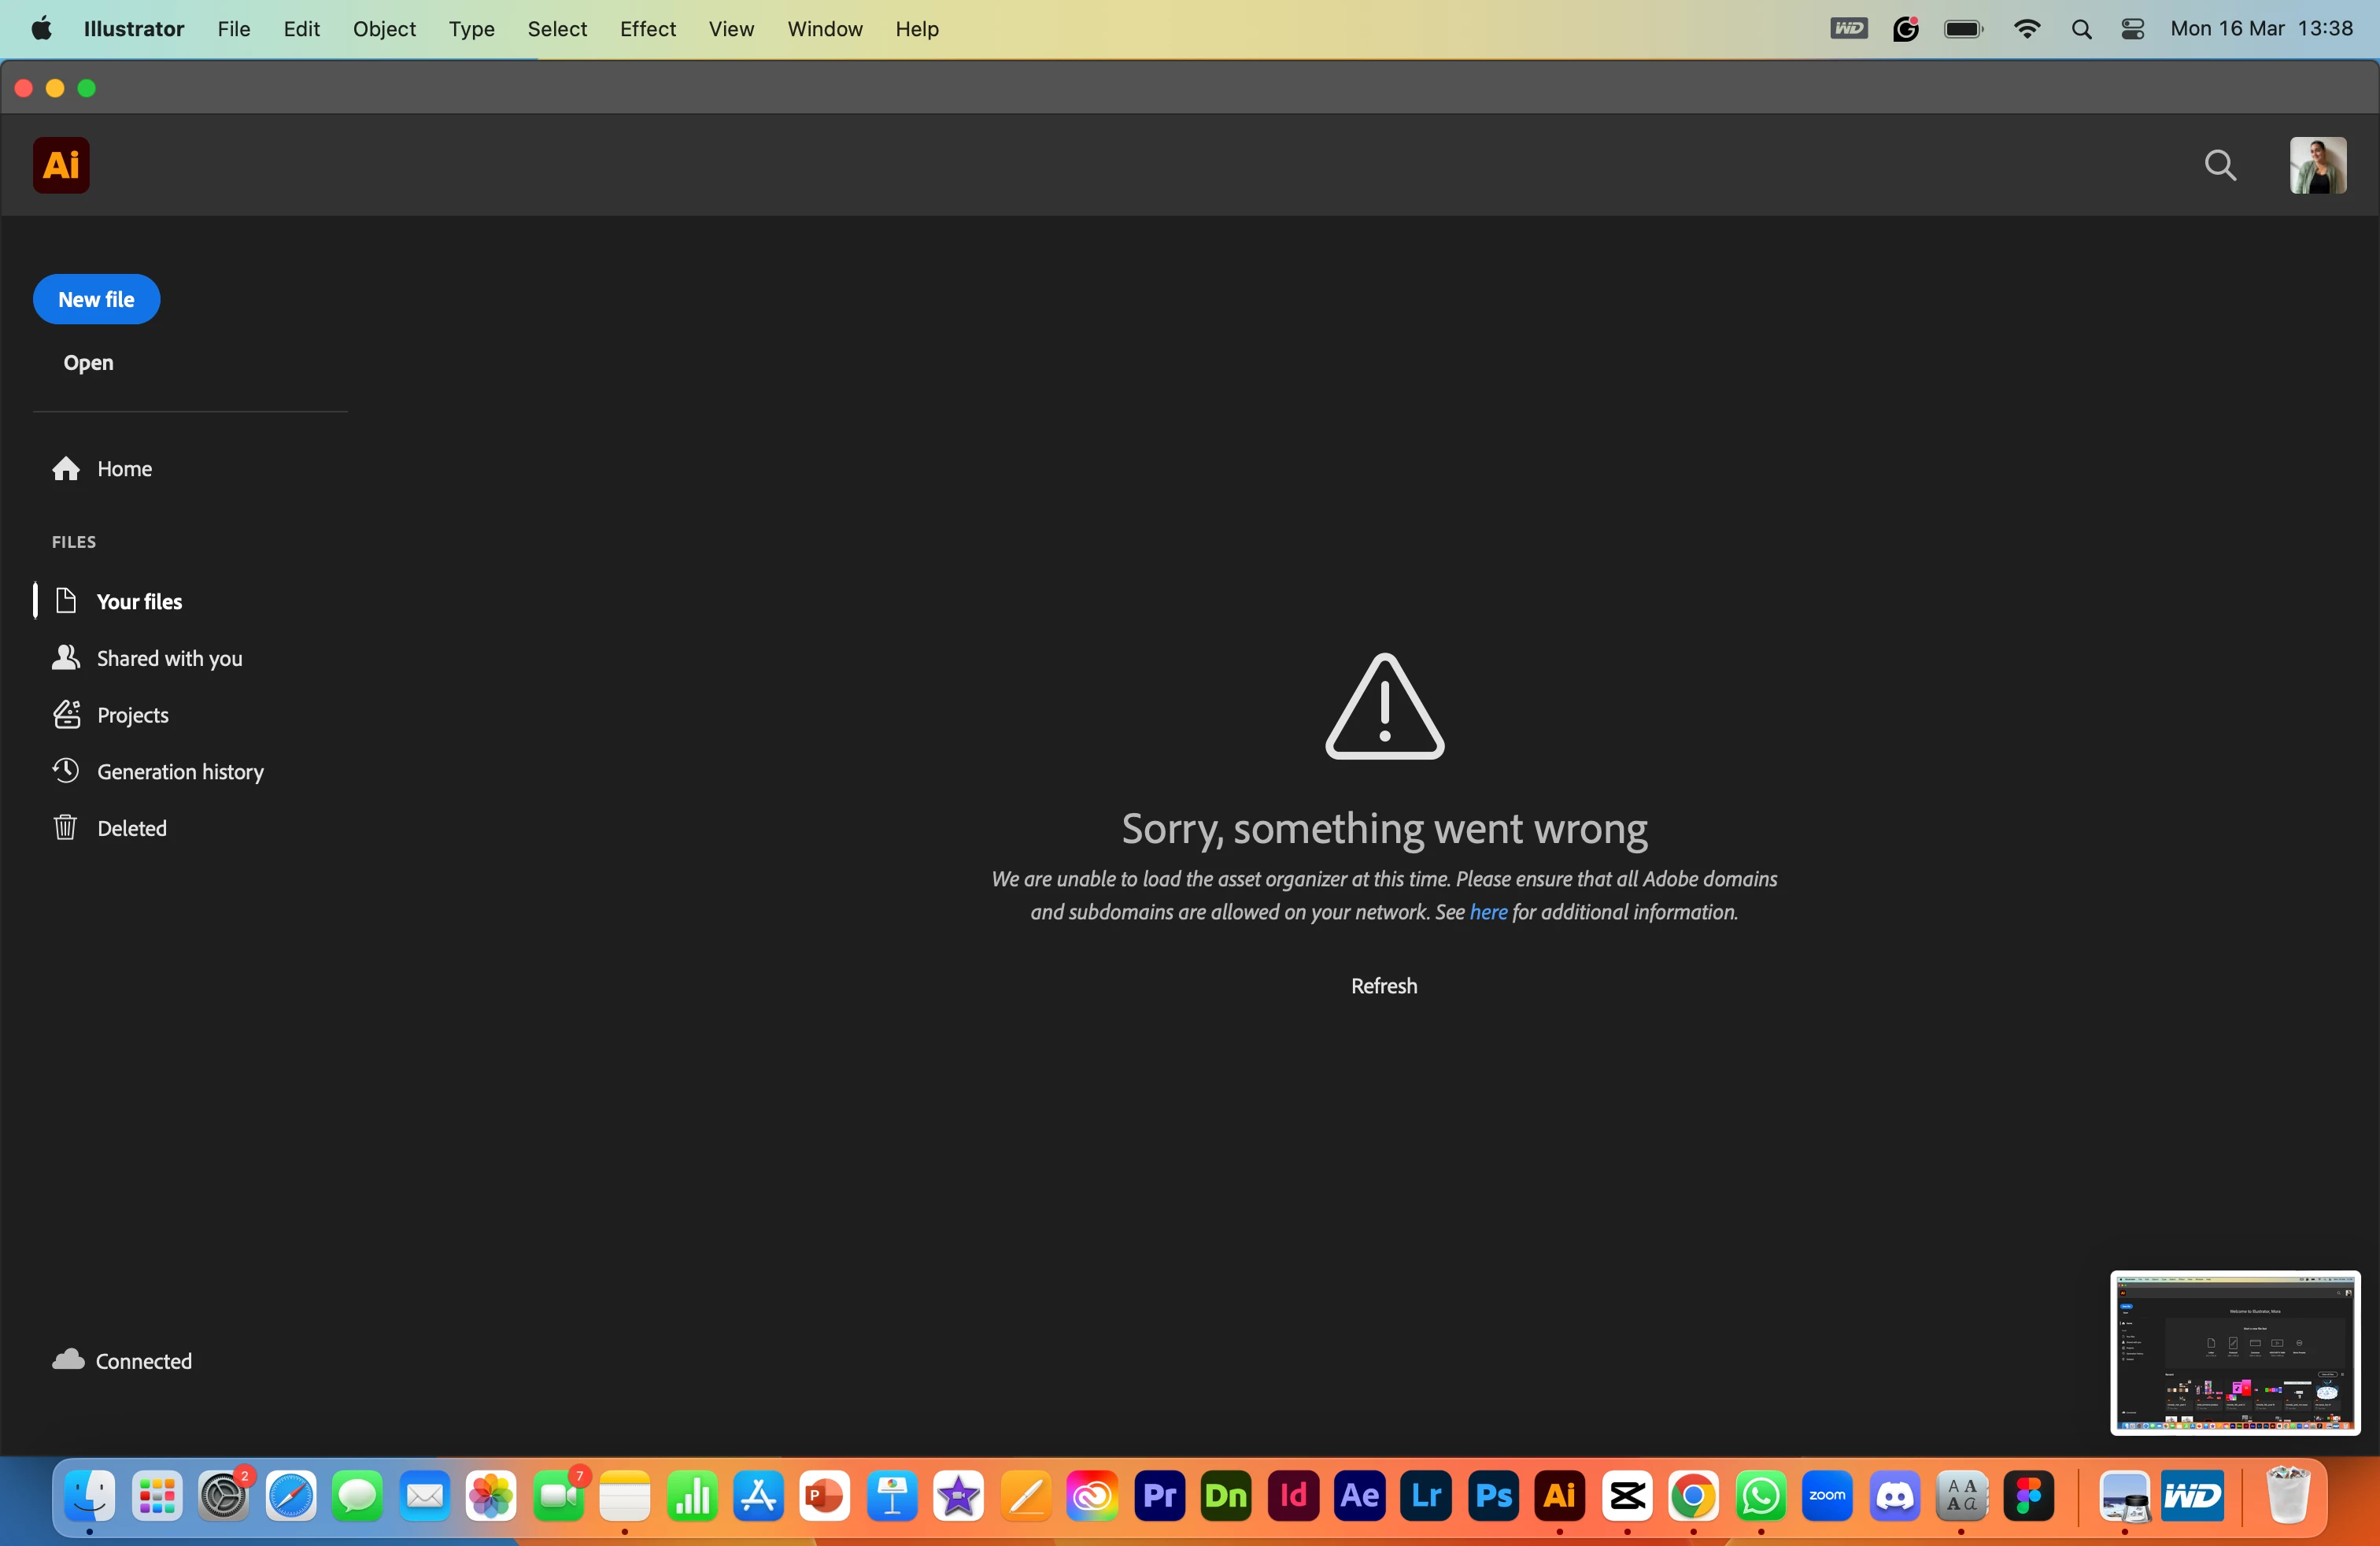Screen dimensions: 2380x1546
Task: Follow the 'here' additional information link
Action: [1487, 912]
